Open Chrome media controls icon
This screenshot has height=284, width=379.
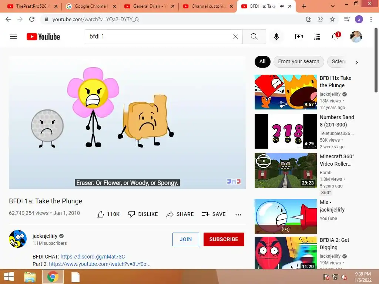[347, 19]
